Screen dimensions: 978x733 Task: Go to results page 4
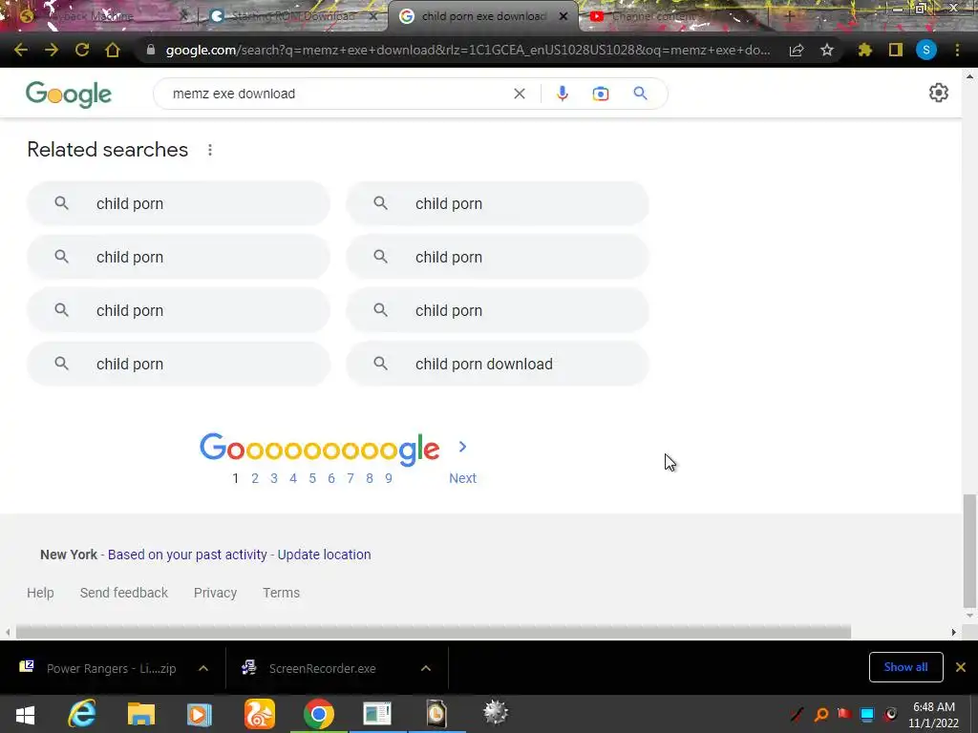pyautogui.click(x=293, y=479)
